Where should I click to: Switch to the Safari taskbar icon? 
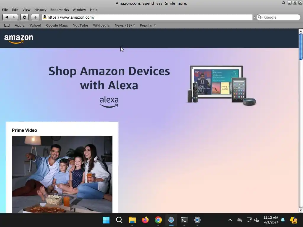(x=171, y=220)
